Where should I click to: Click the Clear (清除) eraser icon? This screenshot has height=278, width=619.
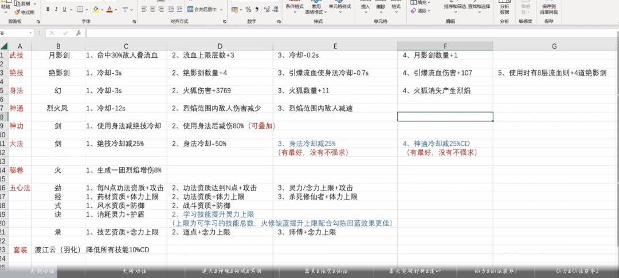[413, 11]
